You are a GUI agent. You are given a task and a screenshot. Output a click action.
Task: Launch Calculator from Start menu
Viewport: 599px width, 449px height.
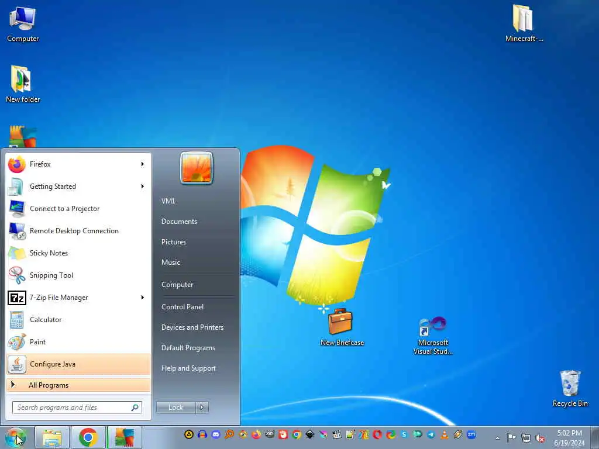pos(78,320)
